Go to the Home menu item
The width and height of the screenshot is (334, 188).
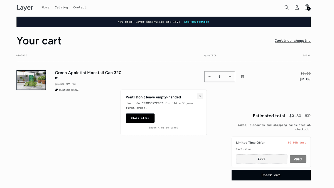[x=46, y=8]
